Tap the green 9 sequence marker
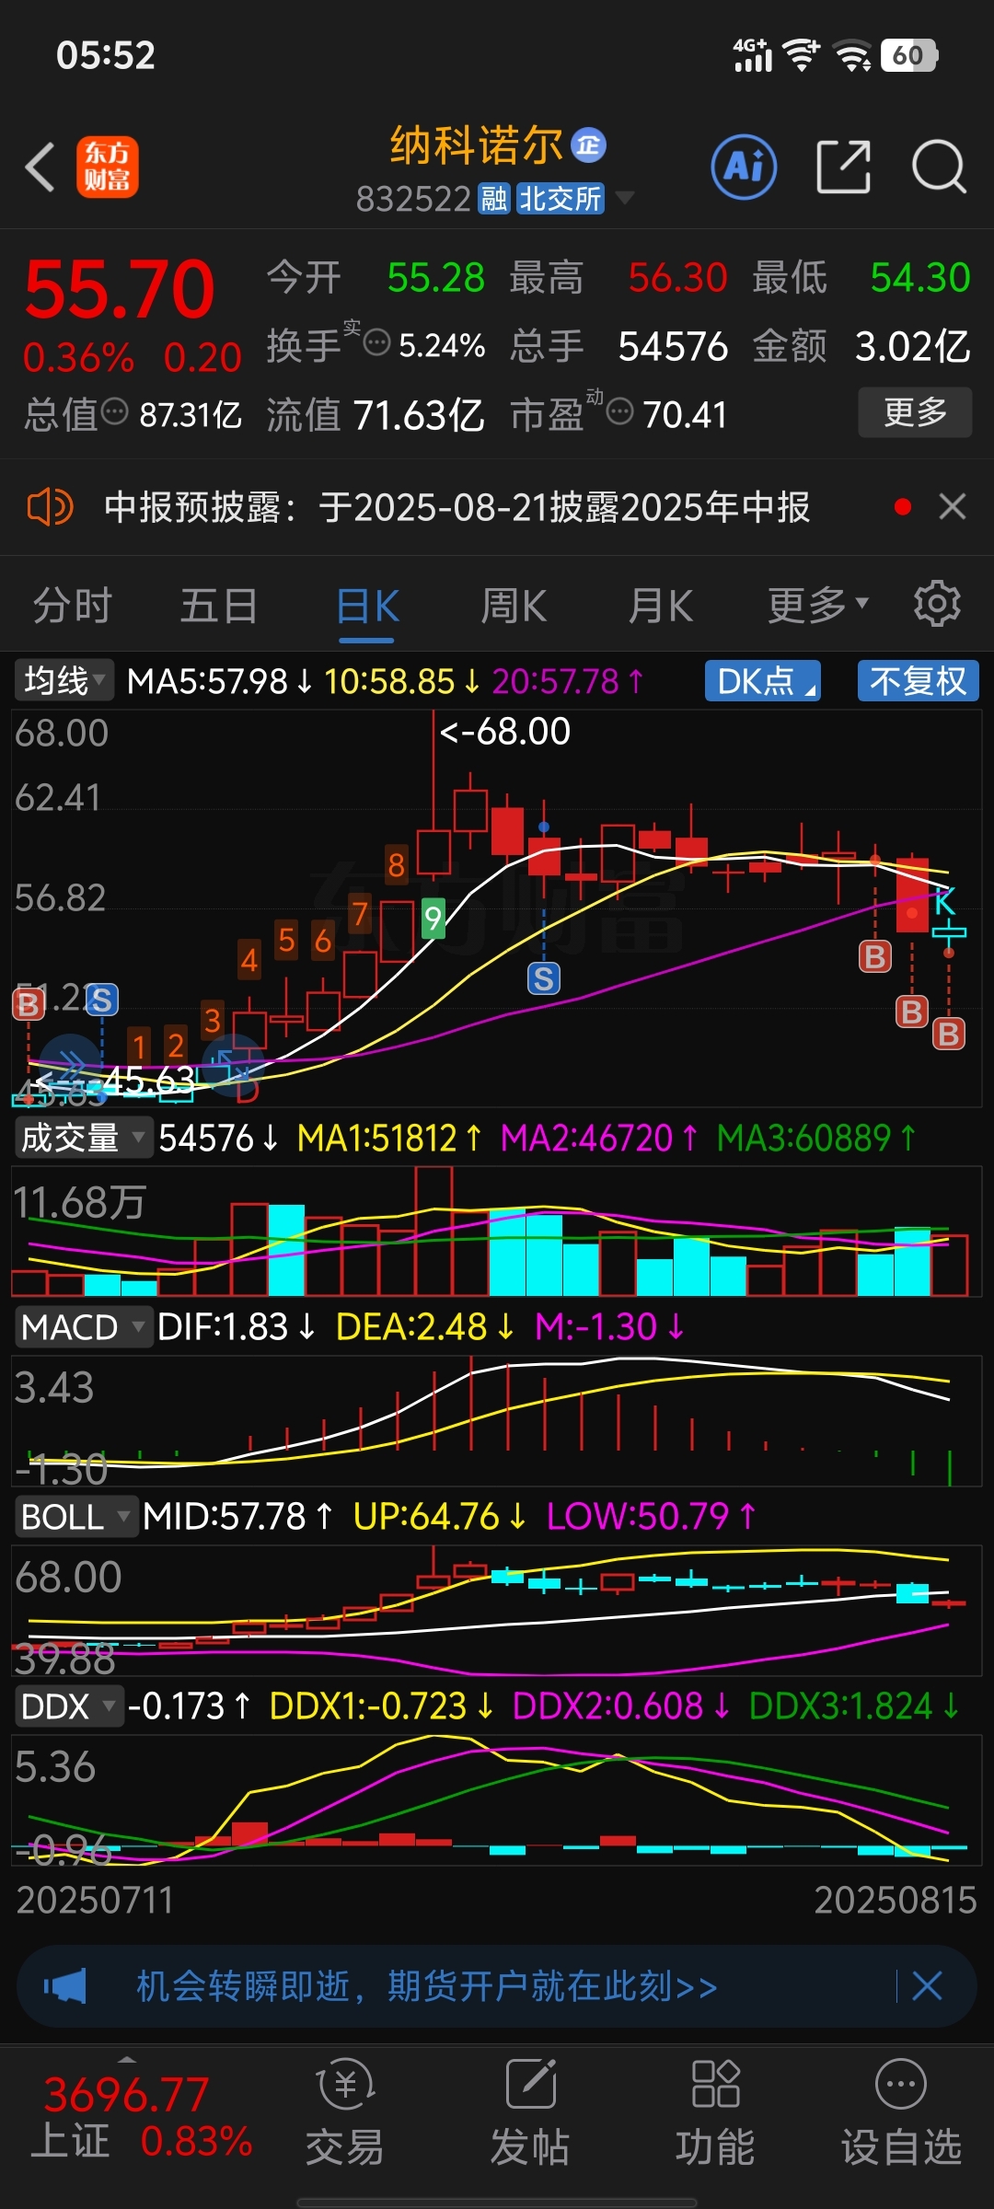This screenshot has height=2209, width=994. point(433,918)
